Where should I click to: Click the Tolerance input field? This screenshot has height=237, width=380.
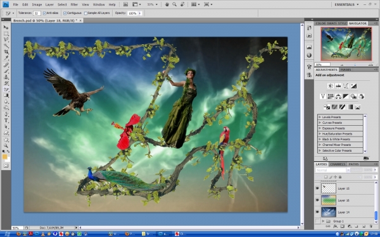coord(37,13)
